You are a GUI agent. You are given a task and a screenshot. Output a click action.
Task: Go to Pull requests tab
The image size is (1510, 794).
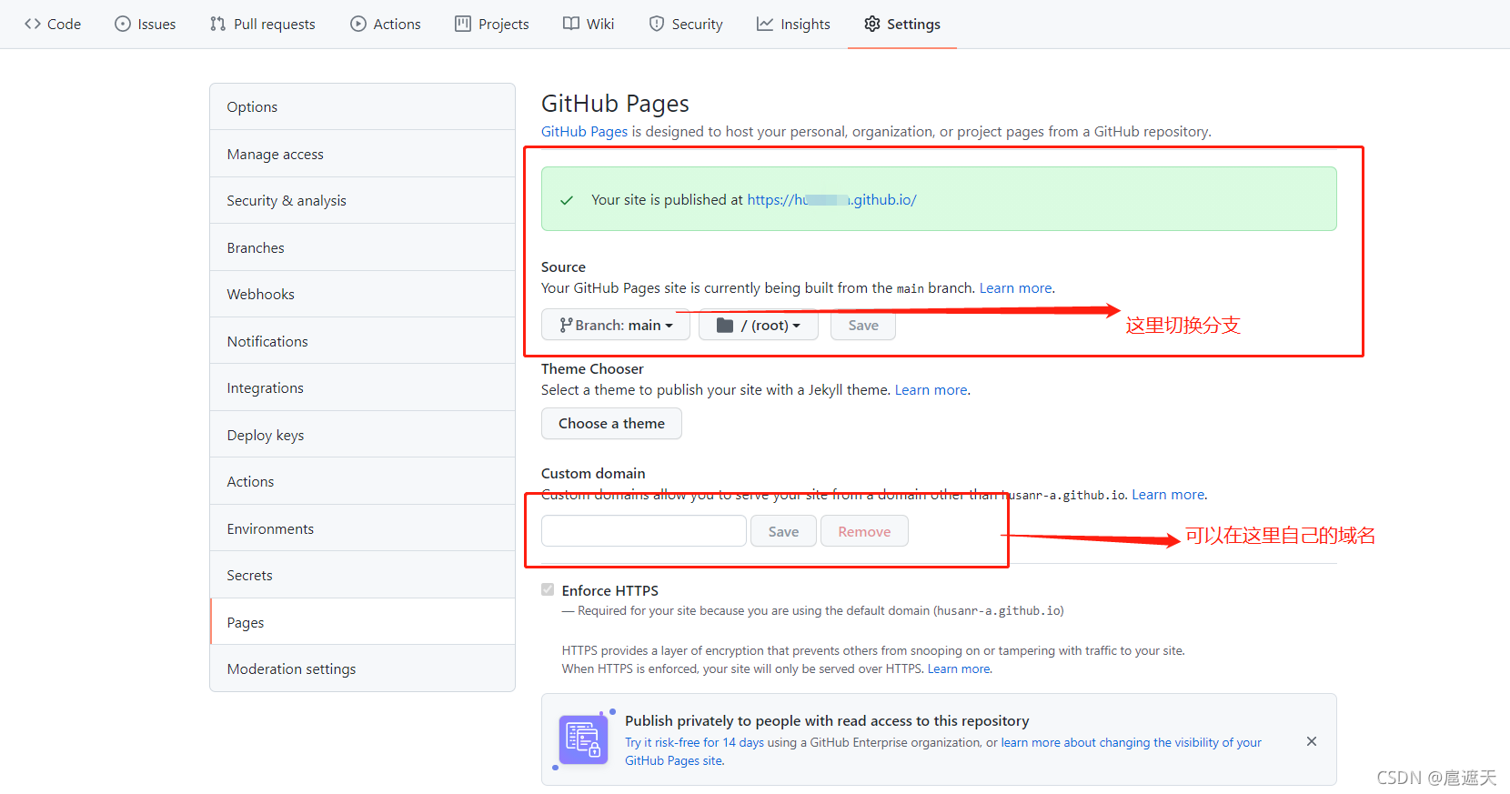pyautogui.click(x=263, y=24)
